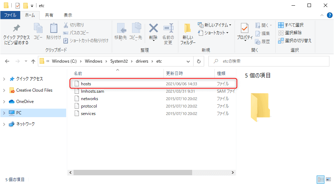Image resolution: width=334 pixels, height=184 pixels.
Task: Click the Paste (貼り付け) ribbon icon
Action: point(54,31)
